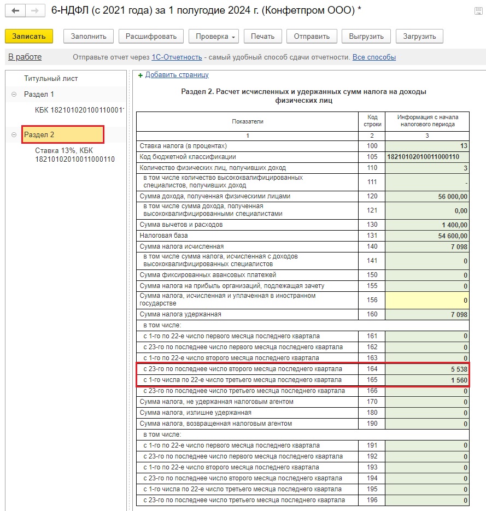The image size is (486, 511).
Task: Click the Расшифровать button
Action: tap(151, 37)
